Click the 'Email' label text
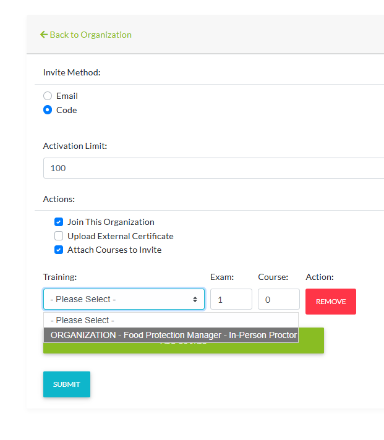The height and width of the screenshot is (440, 384). point(67,96)
